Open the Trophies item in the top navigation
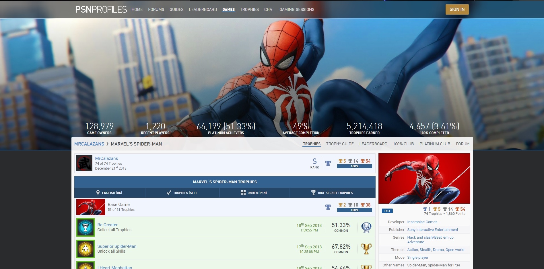Image resolution: width=544 pixels, height=269 pixels. coord(249,9)
